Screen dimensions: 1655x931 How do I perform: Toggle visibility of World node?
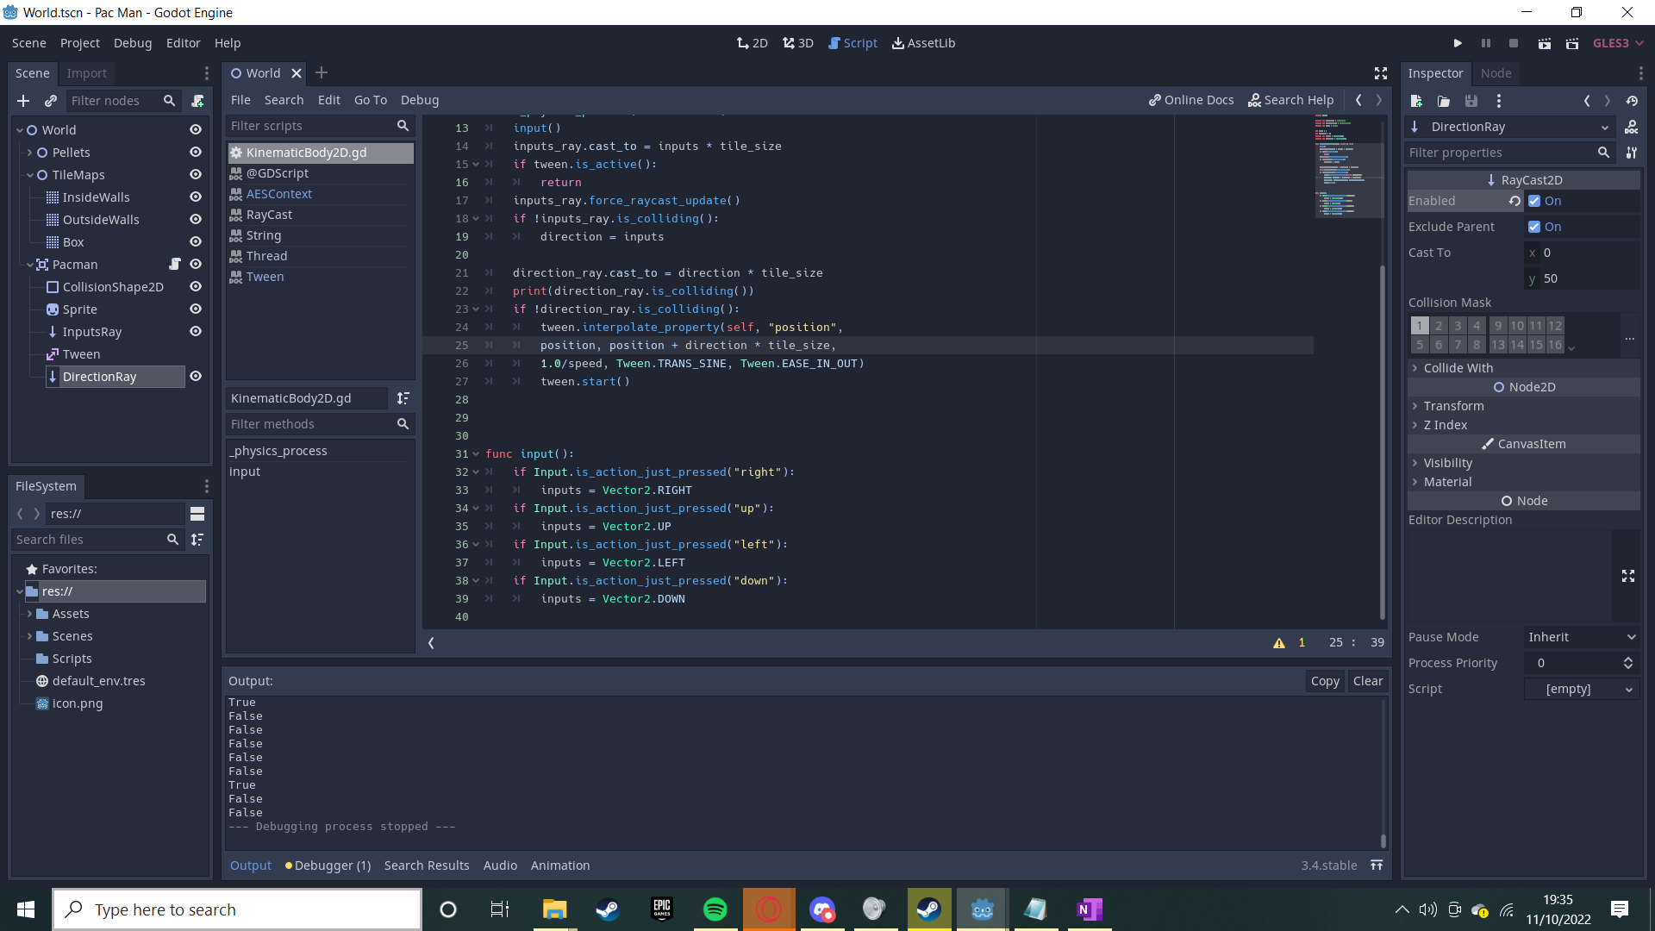[x=196, y=130]
